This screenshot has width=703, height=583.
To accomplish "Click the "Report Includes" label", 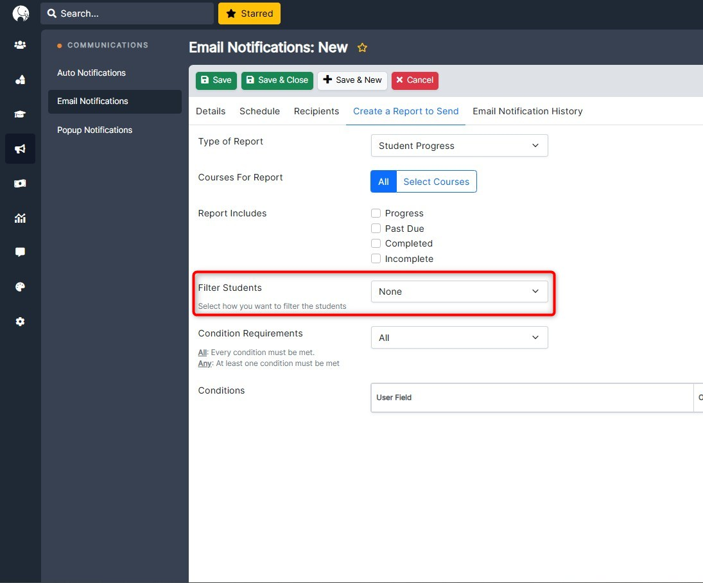I will 232,213.
